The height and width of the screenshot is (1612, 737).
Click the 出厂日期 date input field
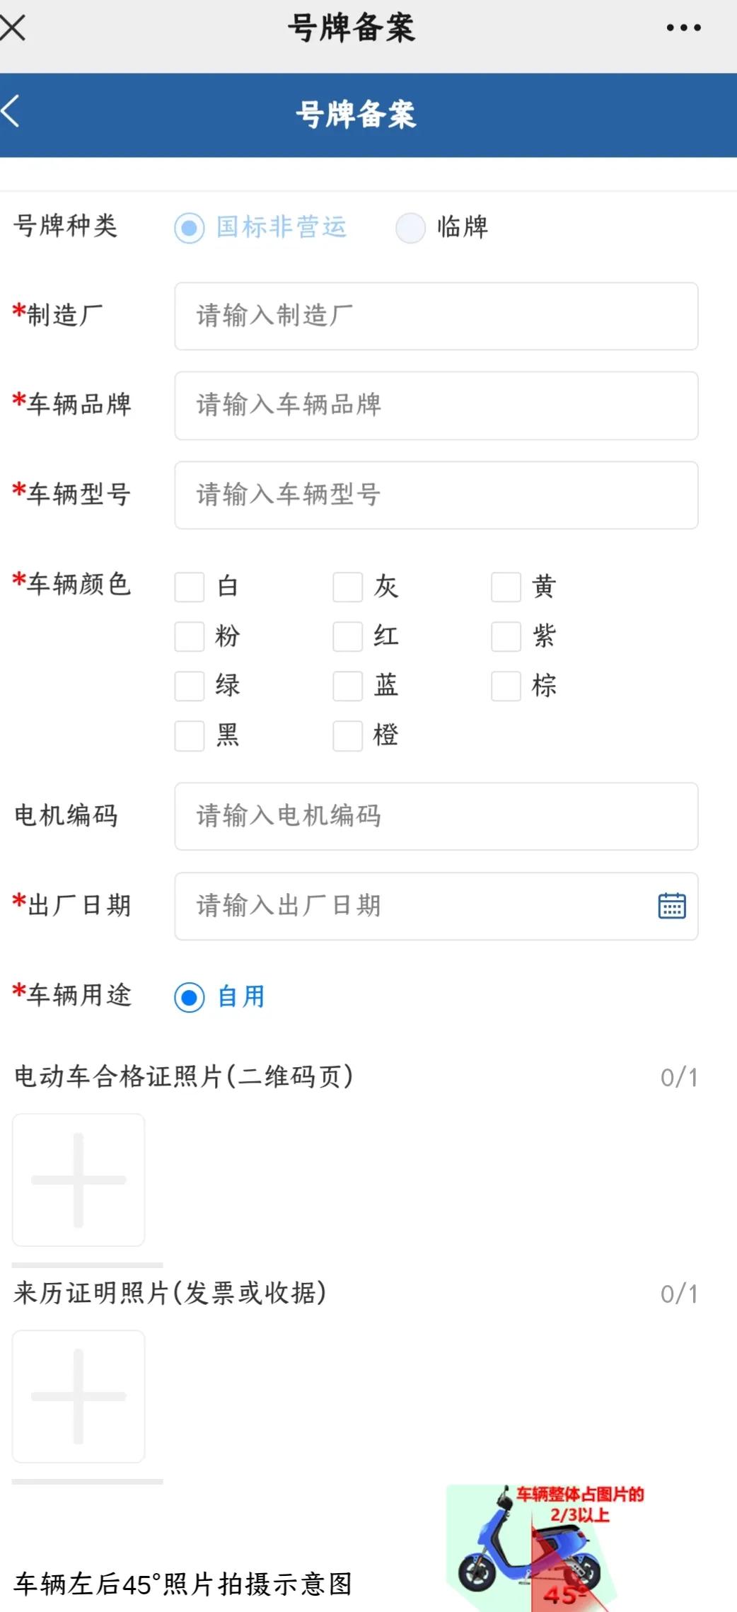pyautogui.click(x=396, y=906)
